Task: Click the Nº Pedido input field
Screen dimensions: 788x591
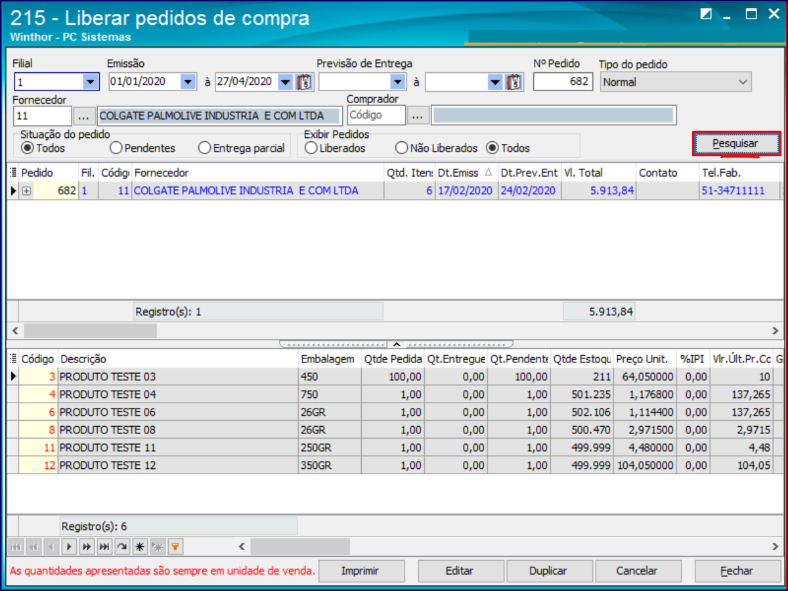Action: tap(563, 82)
